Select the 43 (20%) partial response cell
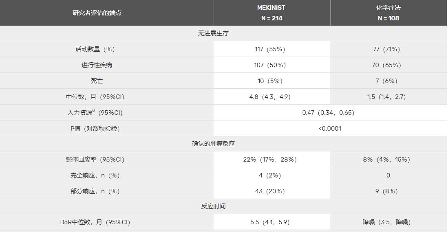Image resolution: width=448 pixels, height=232 pixels. [270, 191]
